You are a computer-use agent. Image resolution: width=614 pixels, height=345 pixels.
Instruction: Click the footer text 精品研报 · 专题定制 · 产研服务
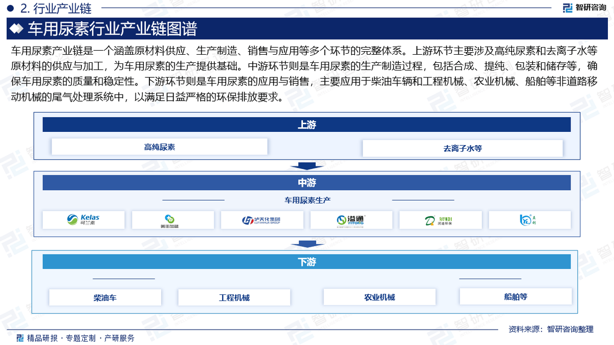[x=81, y=338]
